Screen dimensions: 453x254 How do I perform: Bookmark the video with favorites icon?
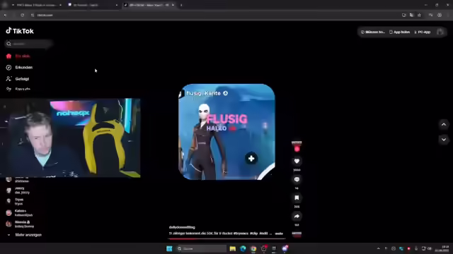click(297, 198)
